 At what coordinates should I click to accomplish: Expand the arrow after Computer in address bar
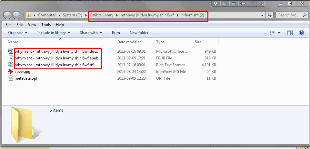60,15
